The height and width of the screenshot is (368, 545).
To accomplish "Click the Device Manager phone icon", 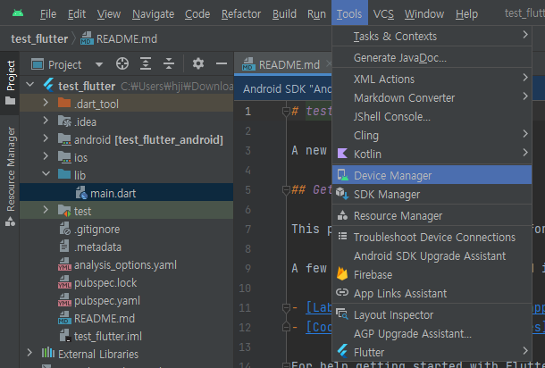I will (x=343, y=175).
